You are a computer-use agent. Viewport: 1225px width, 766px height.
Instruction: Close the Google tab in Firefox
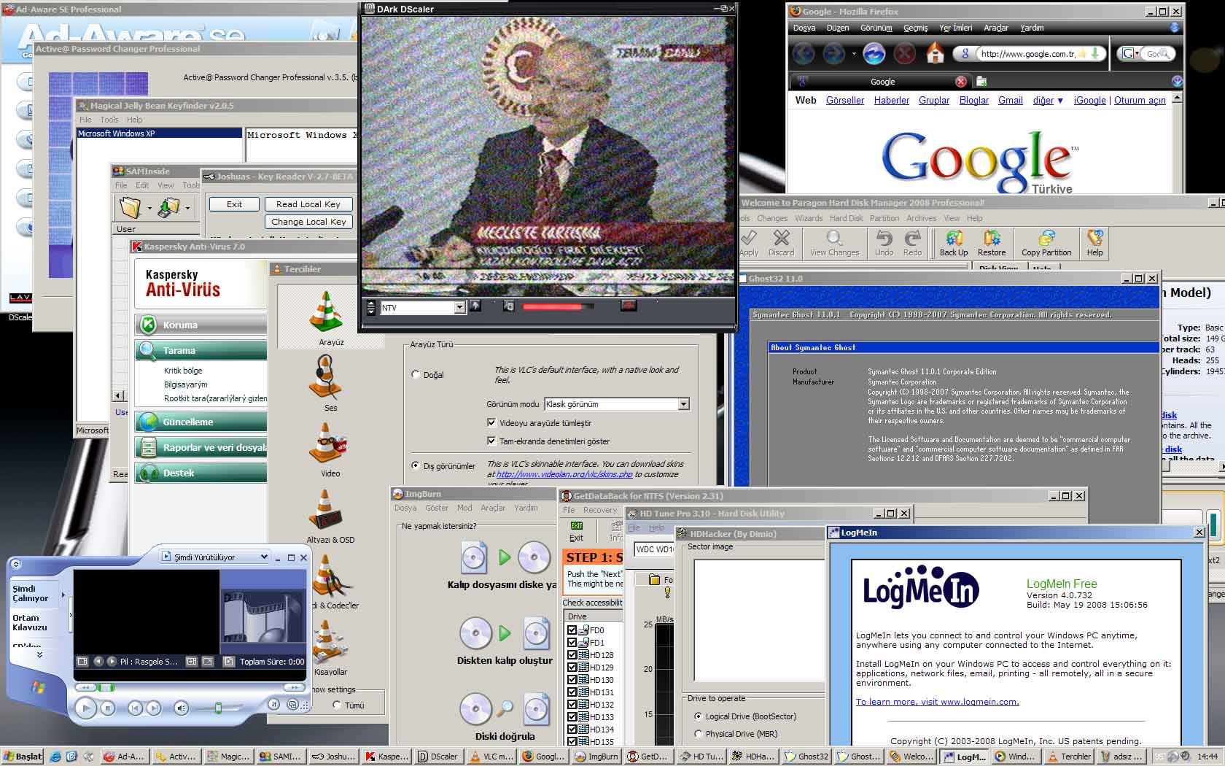coord(961,82)
